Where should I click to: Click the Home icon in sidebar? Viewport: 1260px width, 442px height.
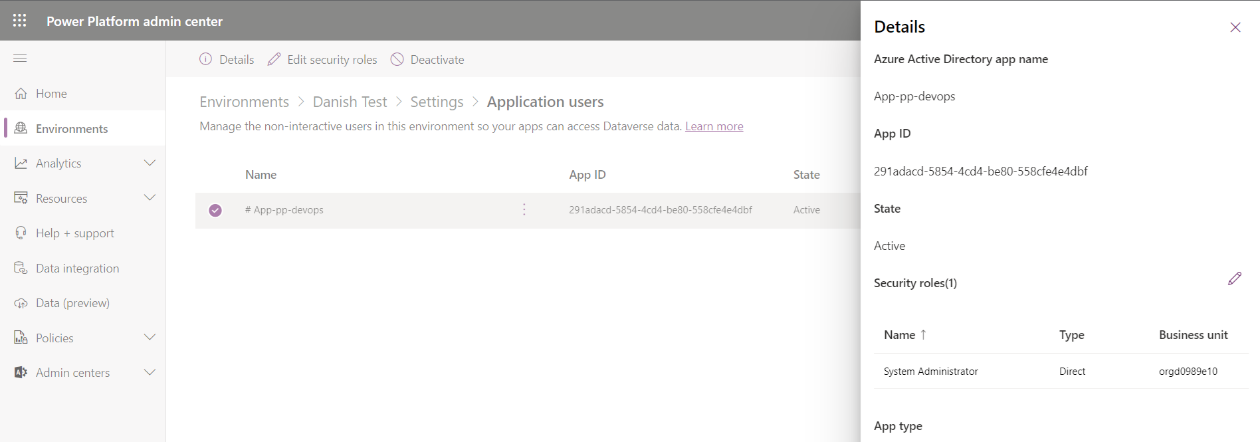tap(21, 94)
